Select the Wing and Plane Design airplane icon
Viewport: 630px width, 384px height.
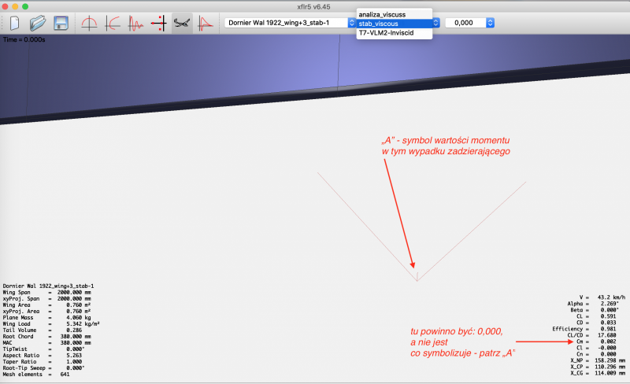[181, 23]
